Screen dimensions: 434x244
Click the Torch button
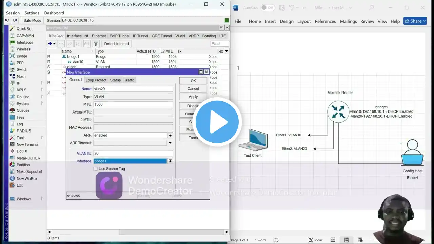coord(193,138)
